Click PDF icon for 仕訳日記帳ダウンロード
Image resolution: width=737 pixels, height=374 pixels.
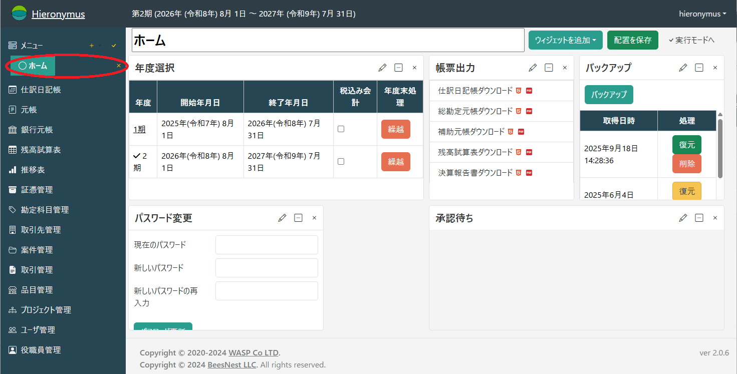[x=529, y=91]
